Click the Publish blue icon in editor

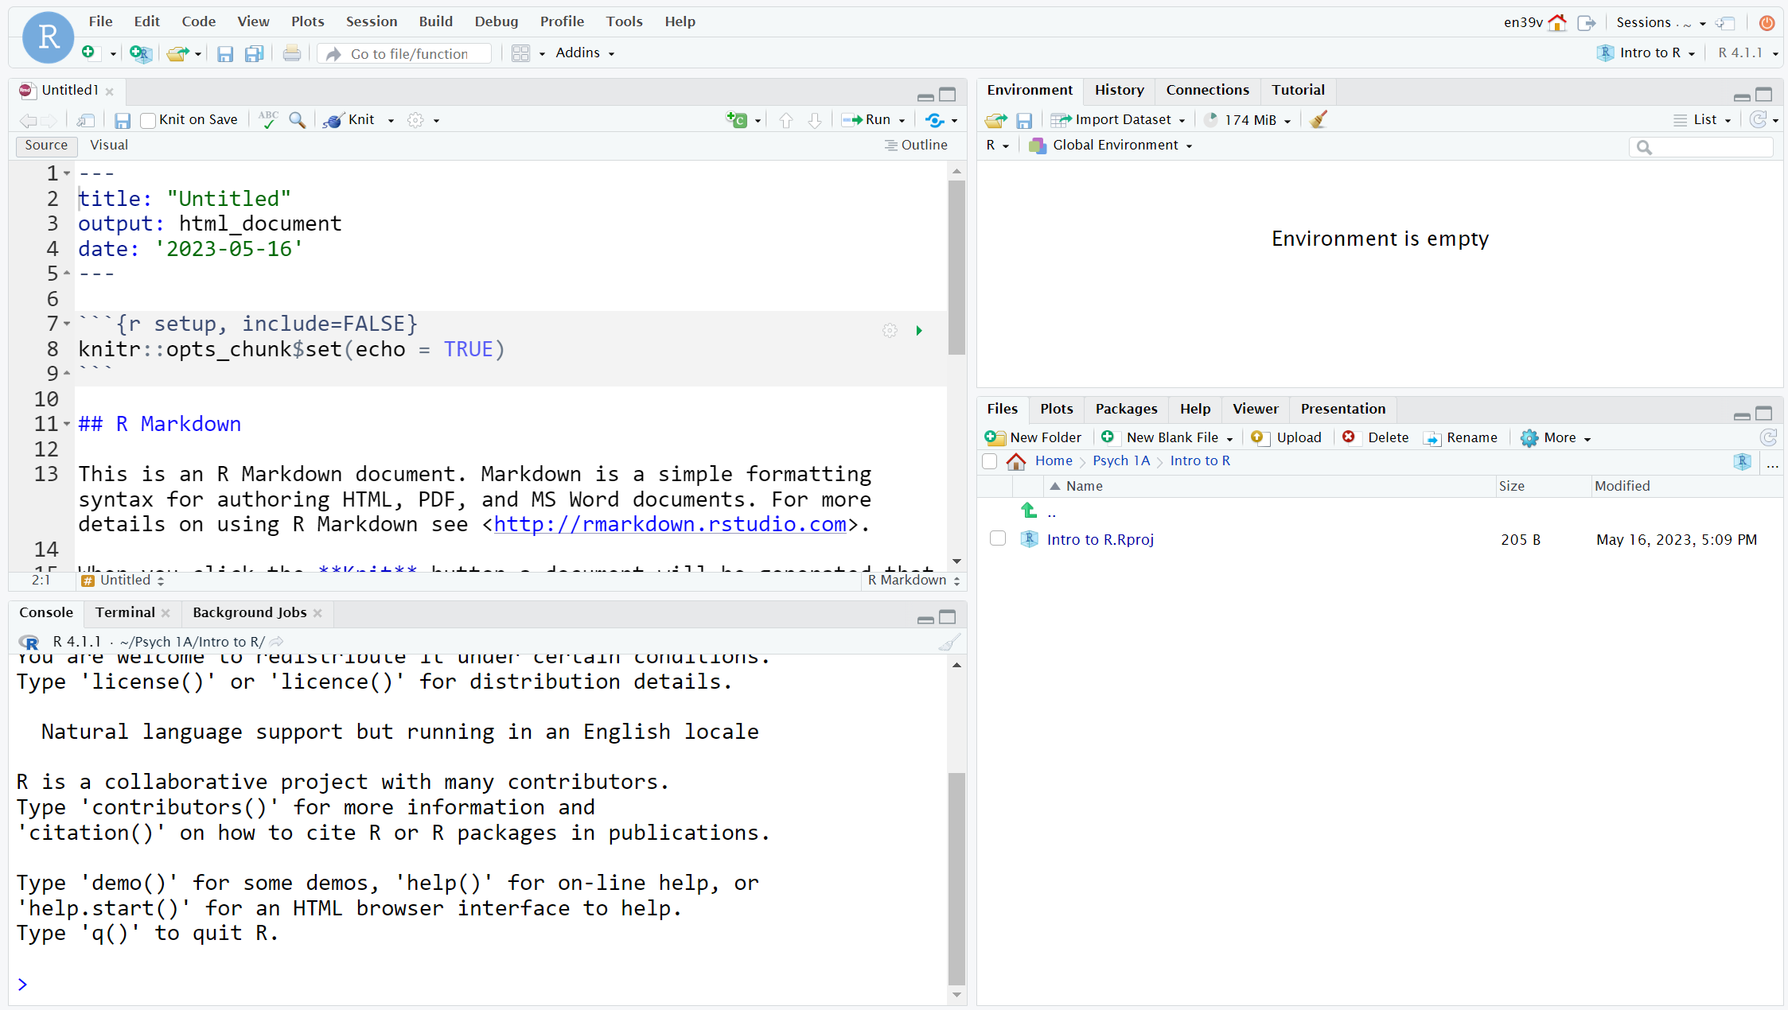tap(935, 120)
